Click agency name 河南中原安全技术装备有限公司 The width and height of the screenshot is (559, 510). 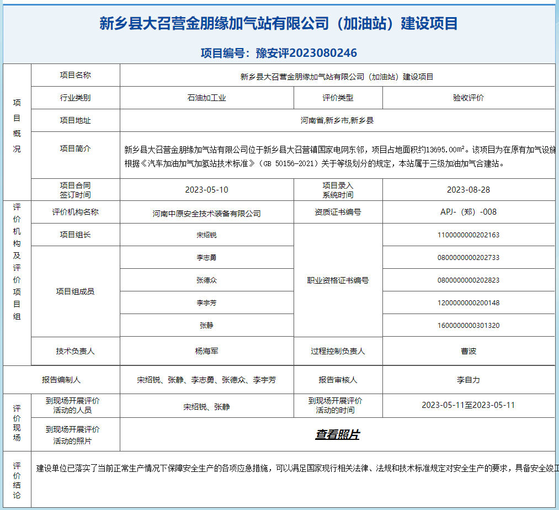click(x=207, y=214)
